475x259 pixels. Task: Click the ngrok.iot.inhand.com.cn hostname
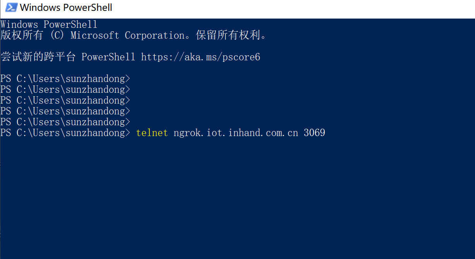236,133
